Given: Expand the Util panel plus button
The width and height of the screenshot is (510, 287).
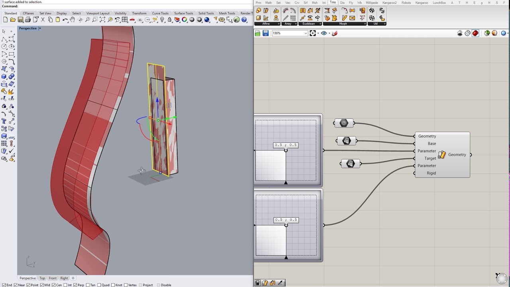Looking at the screenshot, I should pyautogui.click(x=384, y=24).
